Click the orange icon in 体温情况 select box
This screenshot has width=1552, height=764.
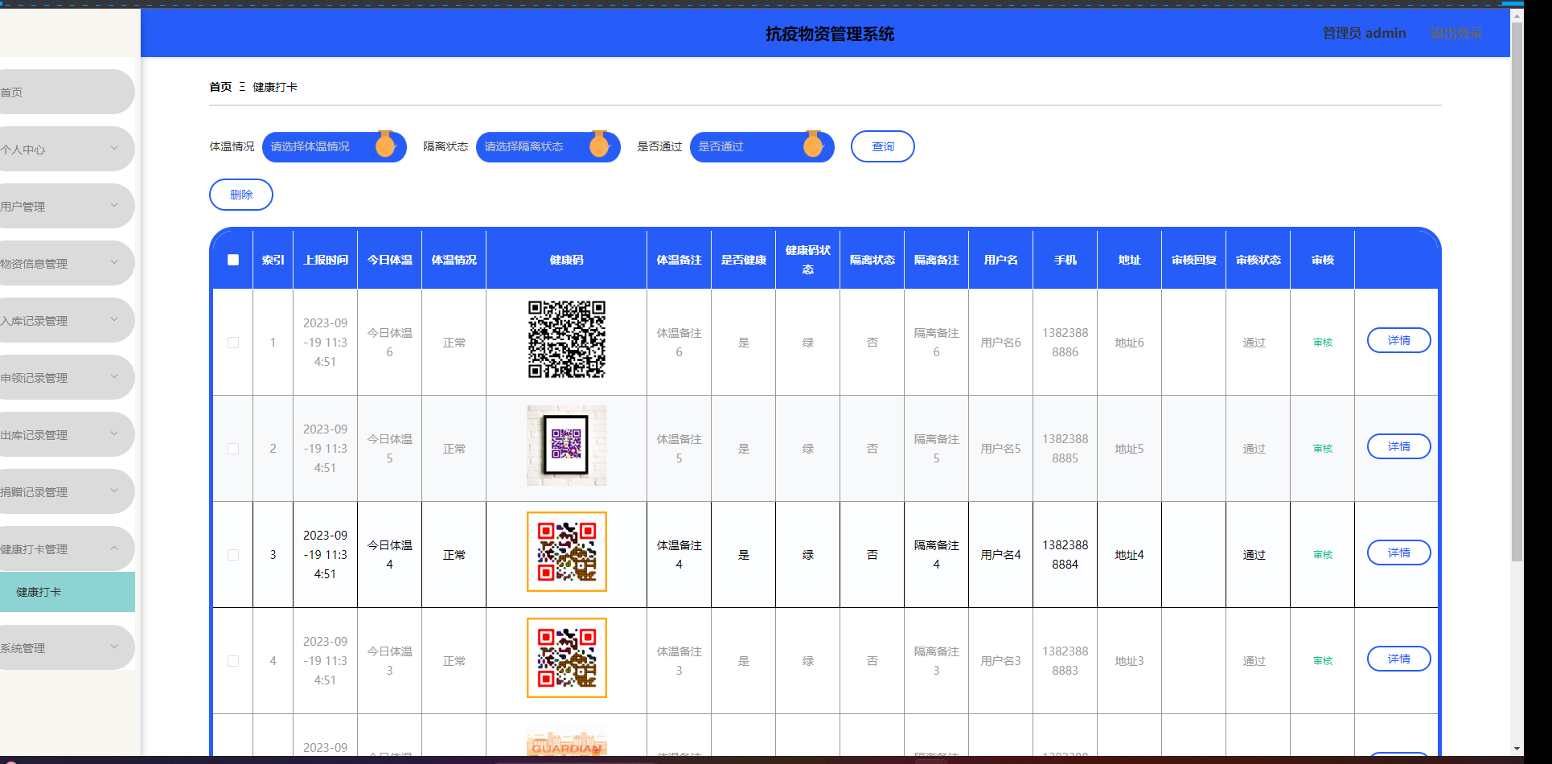(x=385, y=146)
